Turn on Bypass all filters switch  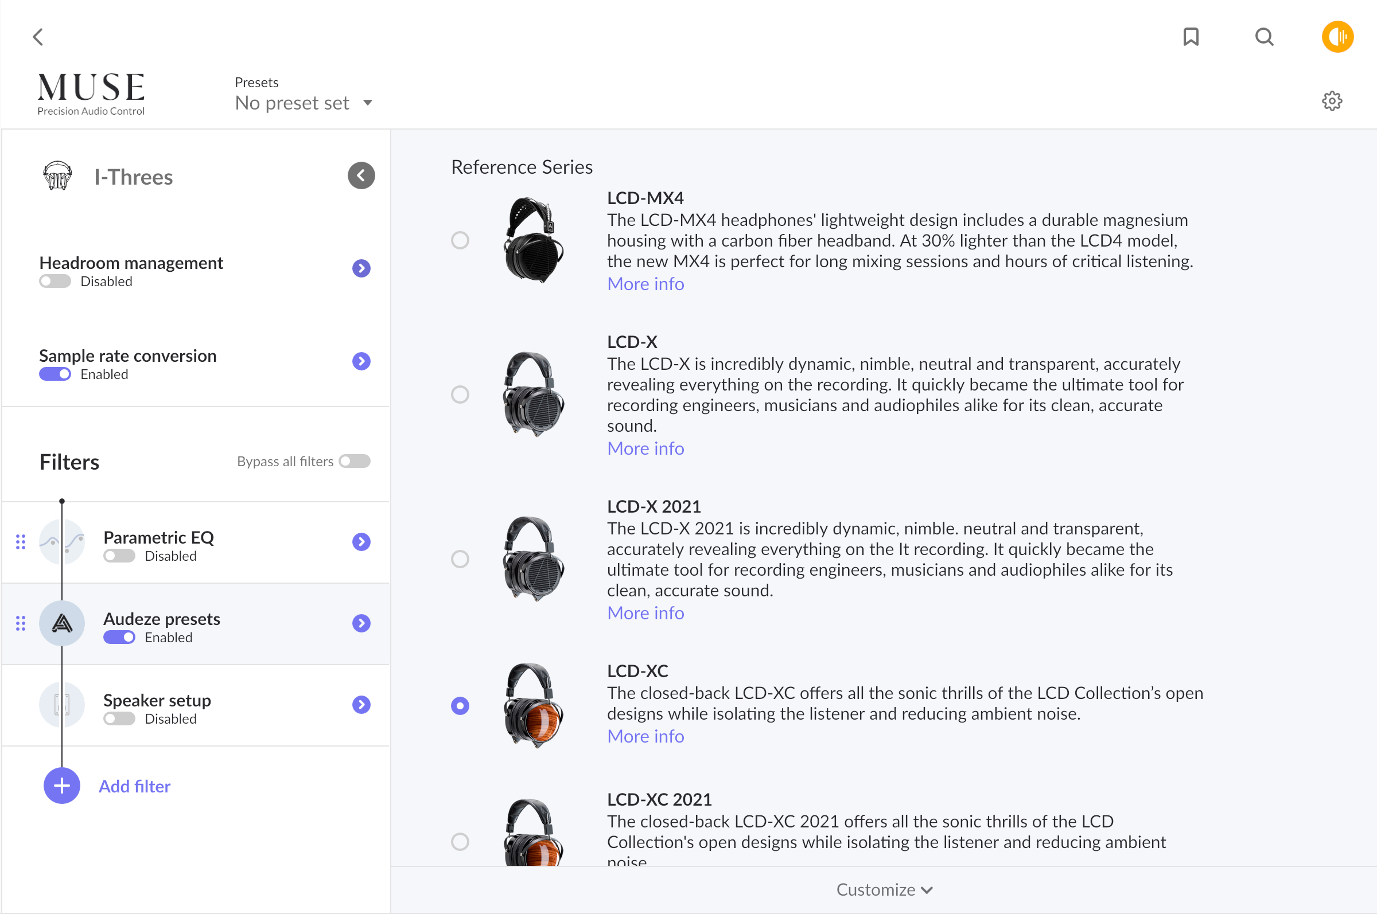point(355,461)
